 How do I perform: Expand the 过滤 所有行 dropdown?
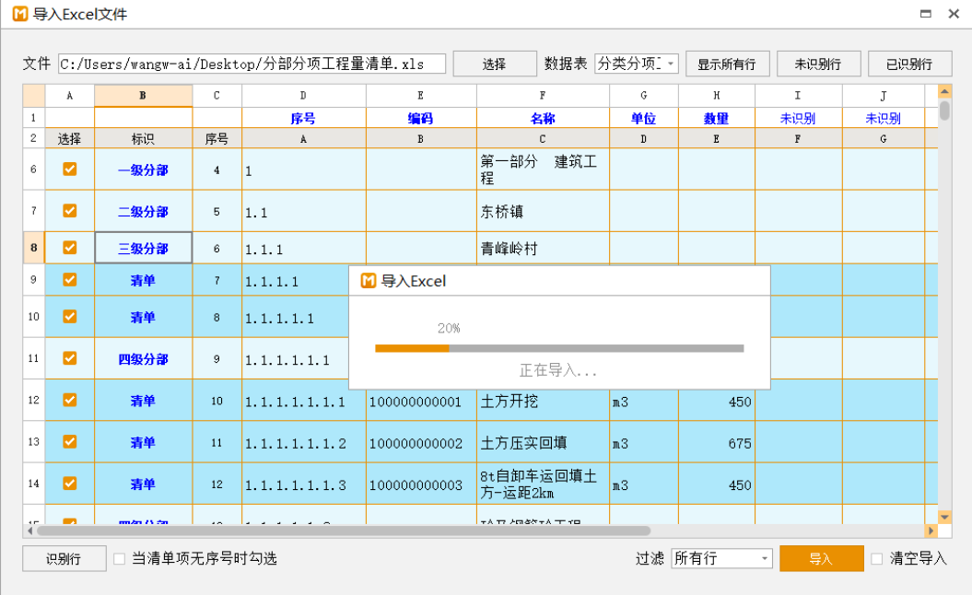[x=721, y=559]
